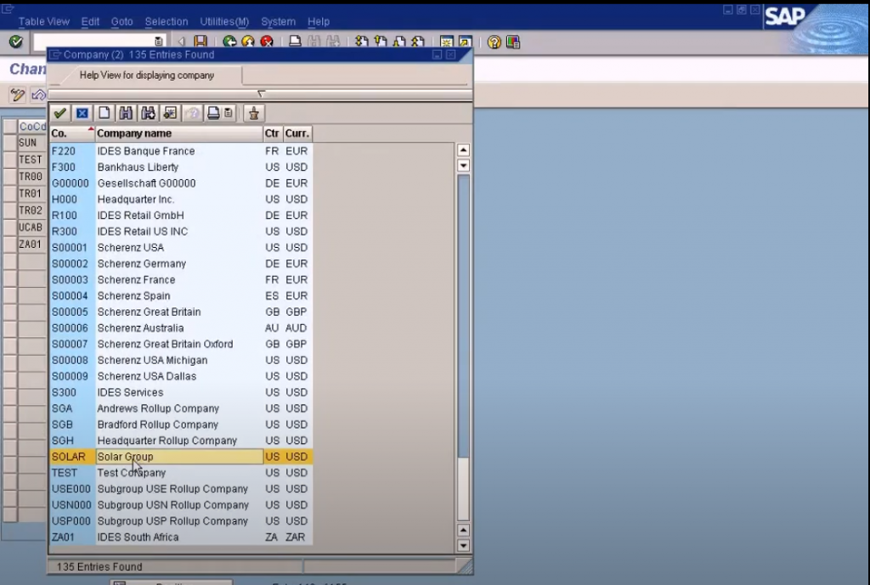Select the row selector for background ZA01 row
Image resolution: width=870 pixels, height=585 pixels.
pyautogui.click(x=10, y=245)
